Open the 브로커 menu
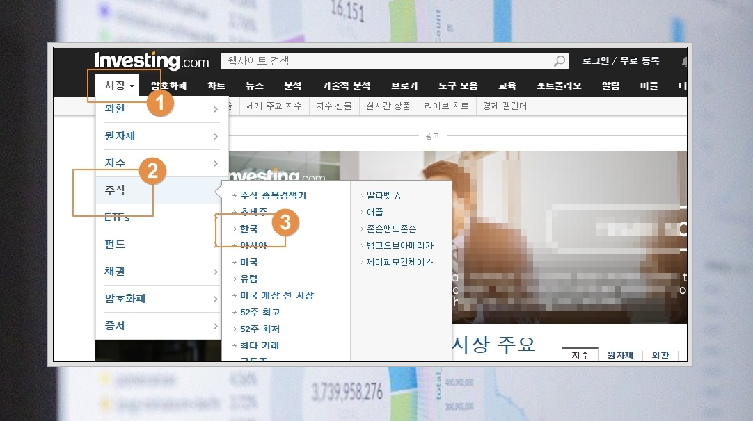Image resolution: width=753 pixels, height=421 pixels. (404, 86)
